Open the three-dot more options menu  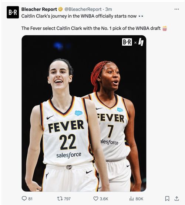(176, 9)
